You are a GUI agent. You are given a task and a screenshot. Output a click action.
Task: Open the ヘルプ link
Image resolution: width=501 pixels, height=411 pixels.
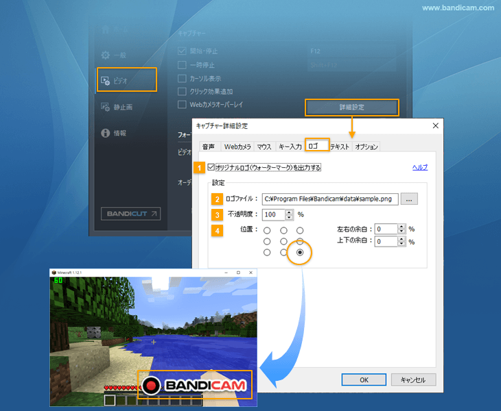[420, 167]
